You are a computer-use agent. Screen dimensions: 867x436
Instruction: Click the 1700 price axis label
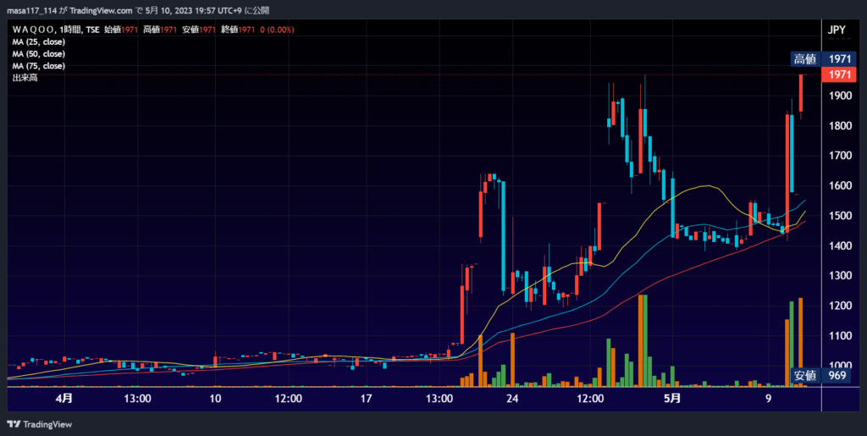pyautogui.click(x=839, y=156)
